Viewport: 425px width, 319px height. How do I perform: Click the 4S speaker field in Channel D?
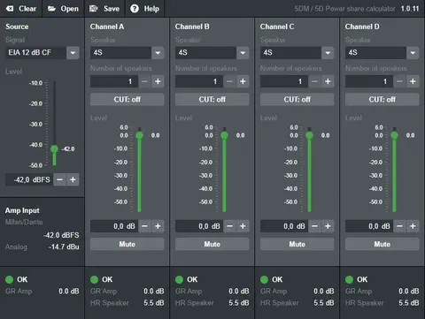tap(375, 53)
